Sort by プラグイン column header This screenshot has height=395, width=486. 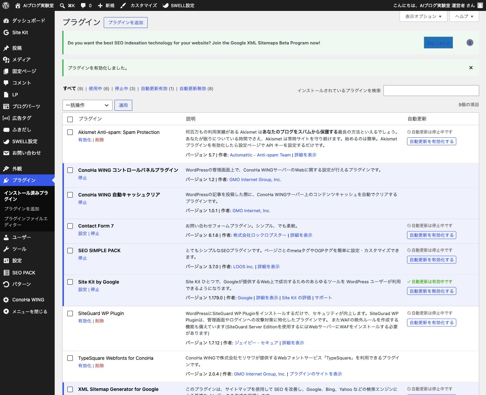point(90,119)
